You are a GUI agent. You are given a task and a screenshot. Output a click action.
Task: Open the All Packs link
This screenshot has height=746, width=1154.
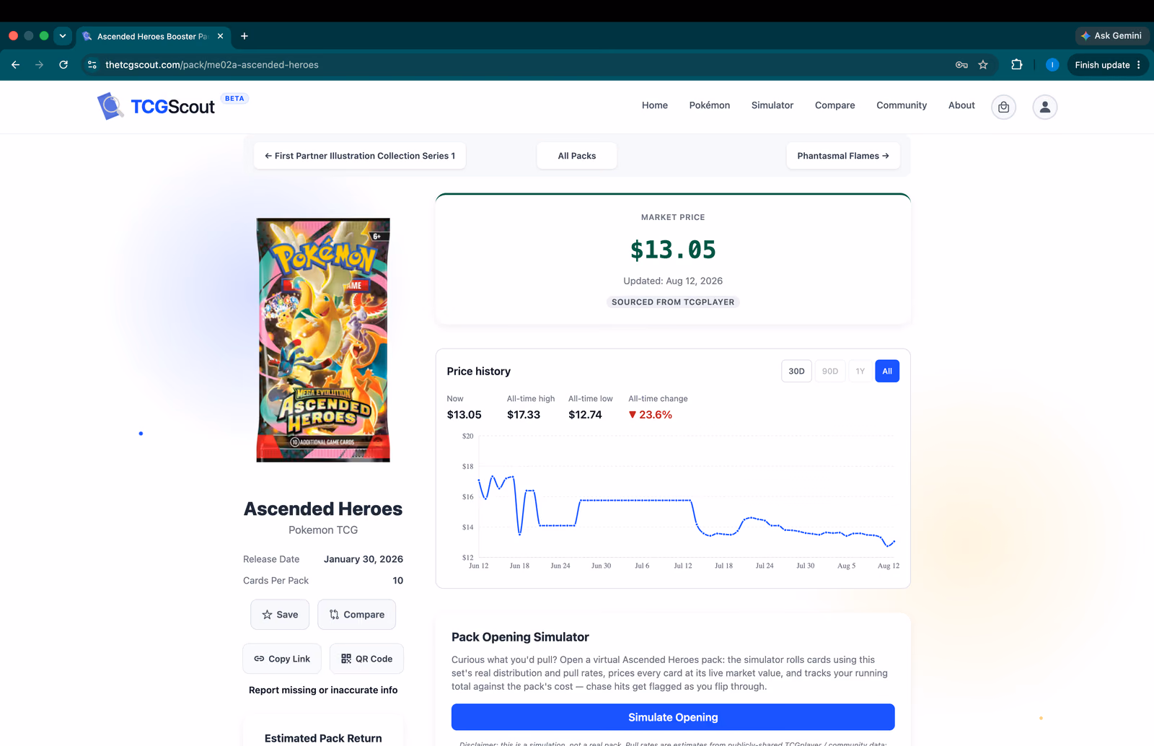coord(577,156)
